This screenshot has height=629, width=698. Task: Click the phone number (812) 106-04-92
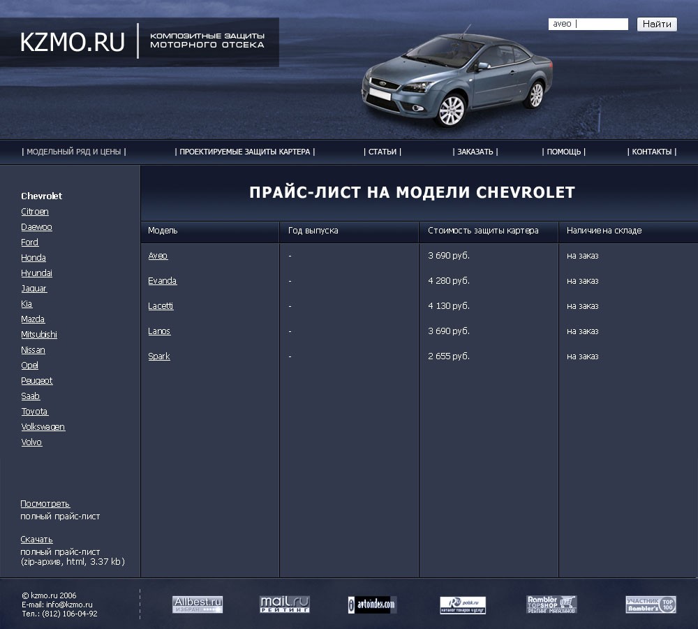(70, 614)
